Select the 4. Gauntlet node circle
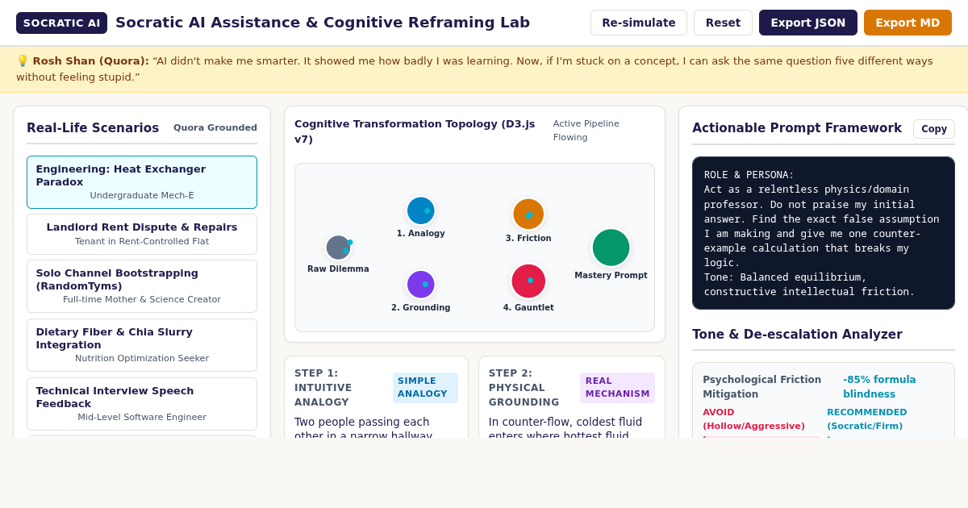 (x=528, y=281)
